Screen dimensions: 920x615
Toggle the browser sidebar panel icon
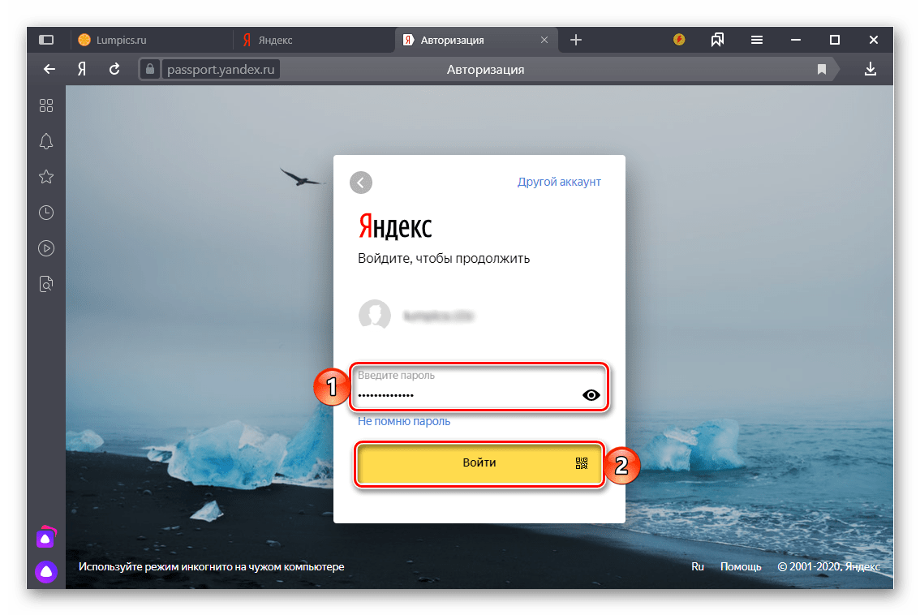coord(46,40)
